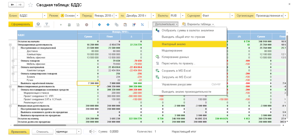Click the table variants folder icon
The width and height of the screenshot is (298, 137).
point(184,24)
